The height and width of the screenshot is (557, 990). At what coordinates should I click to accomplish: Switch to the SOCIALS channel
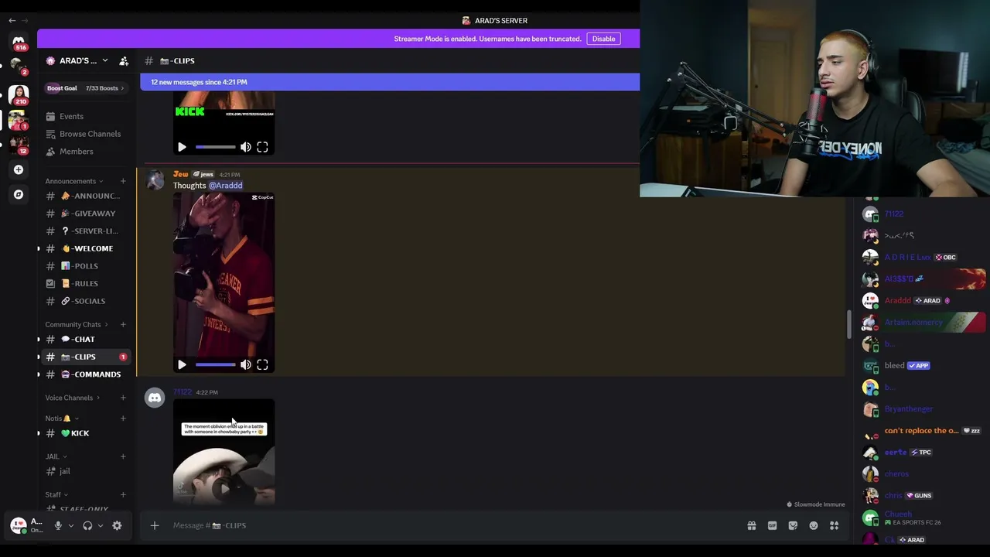[x=87, y=301]
